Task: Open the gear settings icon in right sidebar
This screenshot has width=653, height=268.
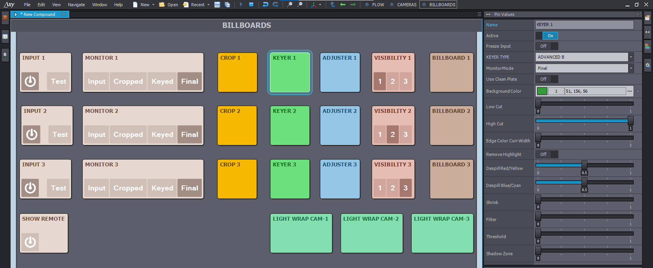Action: pos(648,65)
